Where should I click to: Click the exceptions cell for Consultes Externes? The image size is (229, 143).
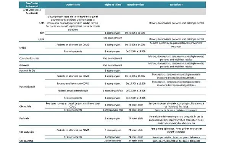click(176, 58)
